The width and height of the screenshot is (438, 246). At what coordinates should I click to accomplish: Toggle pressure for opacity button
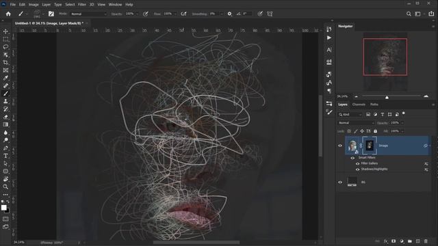(146, 14)
